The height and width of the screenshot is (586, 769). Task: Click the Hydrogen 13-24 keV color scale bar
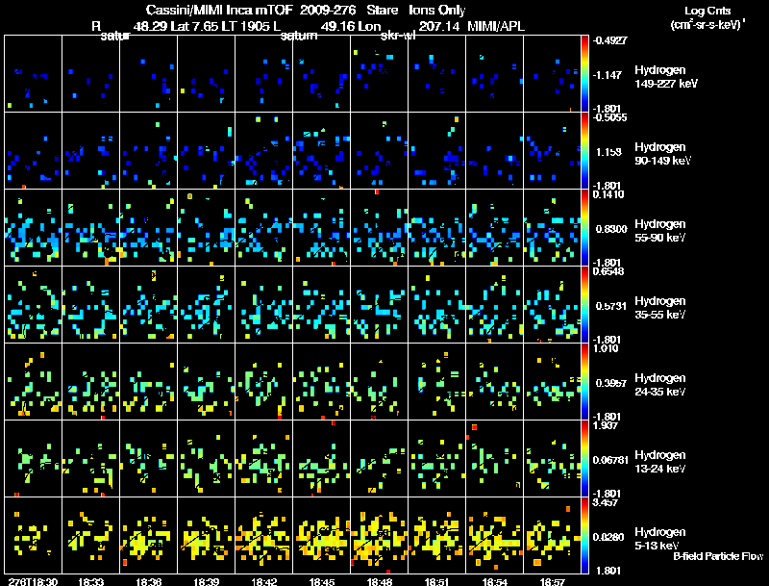tap(584, 459)
